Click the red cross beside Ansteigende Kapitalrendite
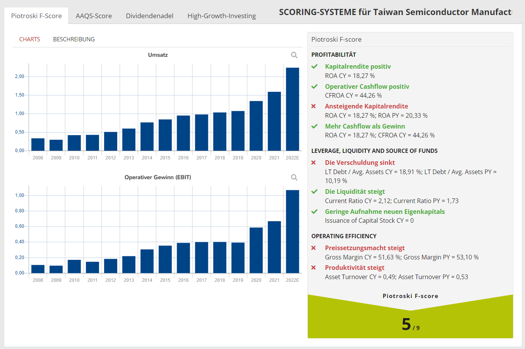Screen dimensions: 525x349 pos(314,106)
